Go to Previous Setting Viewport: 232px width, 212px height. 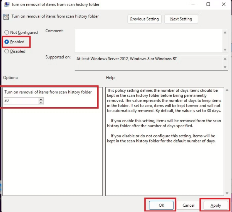(144, 19)
